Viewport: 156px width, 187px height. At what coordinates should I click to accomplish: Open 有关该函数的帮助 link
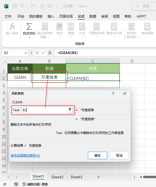[x=25, y=155]
